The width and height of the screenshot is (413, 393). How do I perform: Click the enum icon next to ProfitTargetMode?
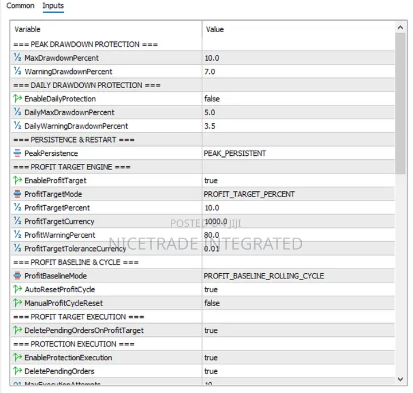coord(17,194)
